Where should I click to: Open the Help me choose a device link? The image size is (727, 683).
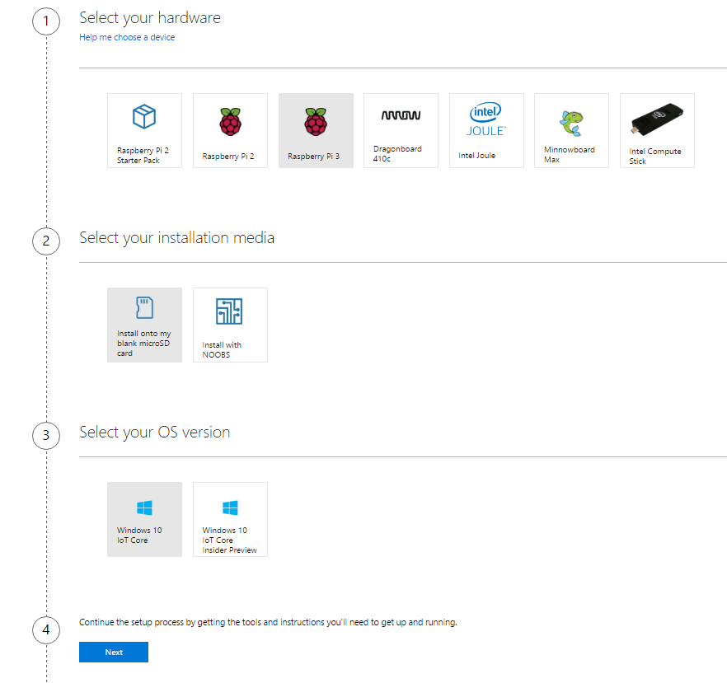127,37
